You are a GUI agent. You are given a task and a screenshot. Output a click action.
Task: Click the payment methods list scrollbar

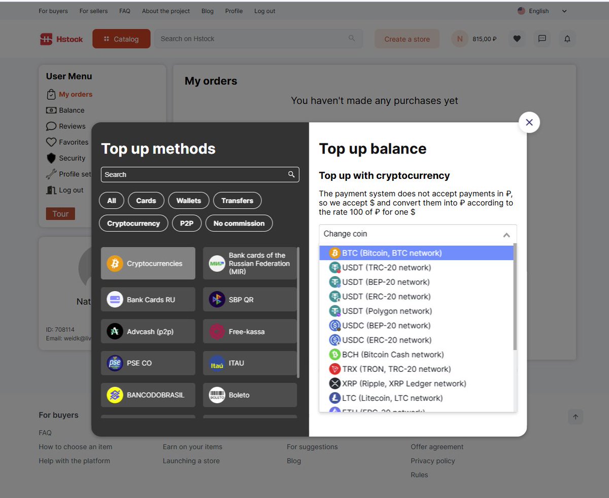tap(298, 313)
